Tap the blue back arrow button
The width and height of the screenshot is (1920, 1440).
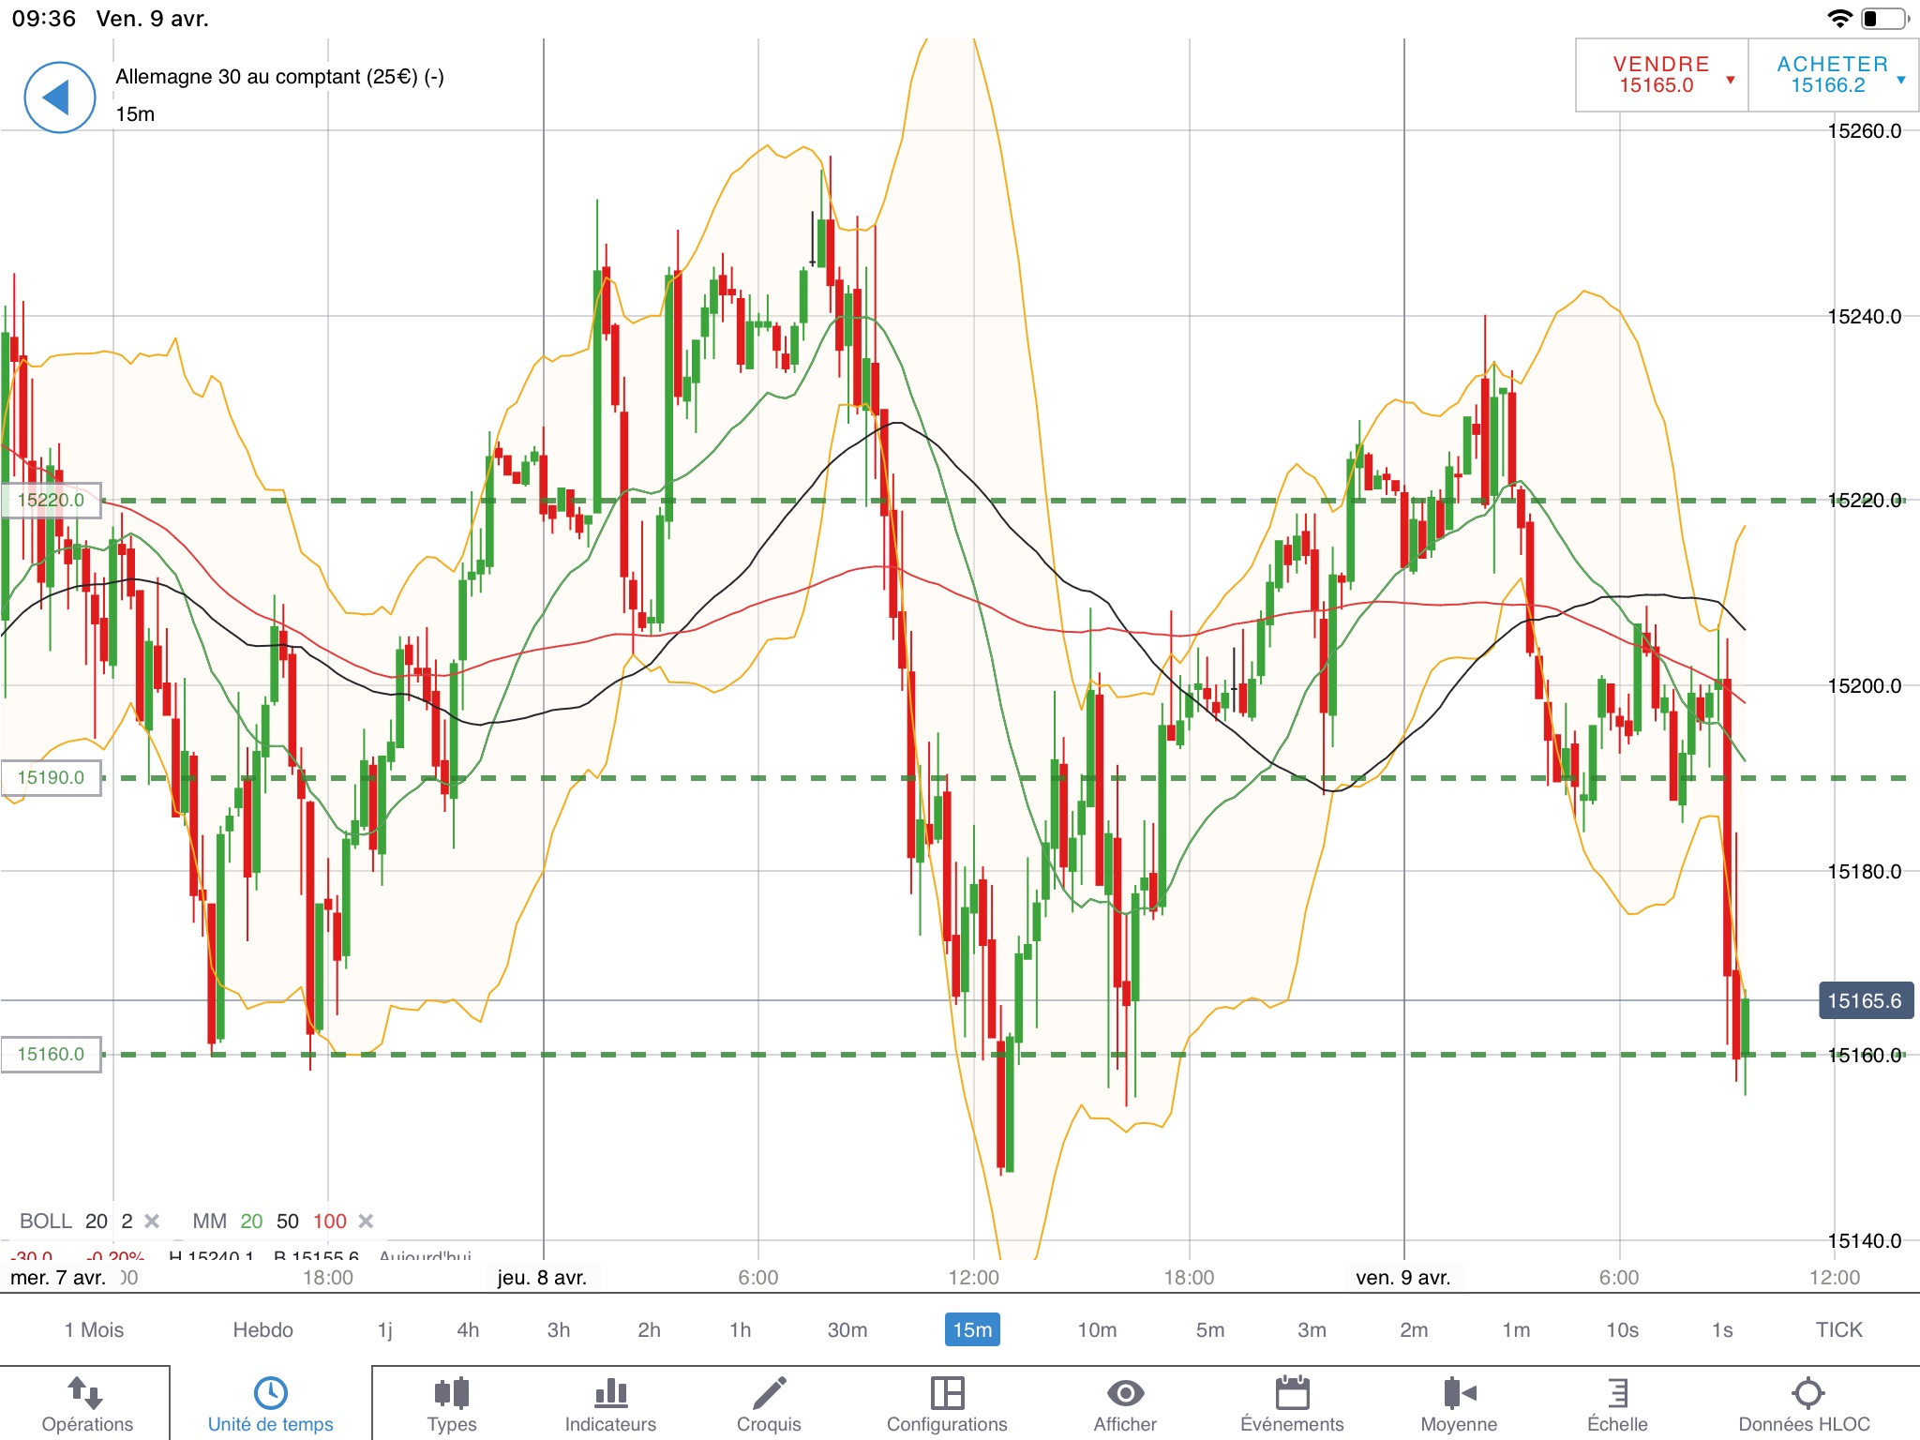point(59,97)
